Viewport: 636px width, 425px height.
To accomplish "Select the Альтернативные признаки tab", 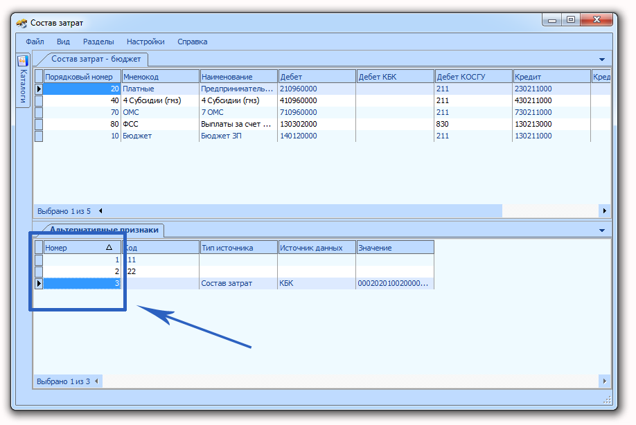I will (x=104, y=230).
